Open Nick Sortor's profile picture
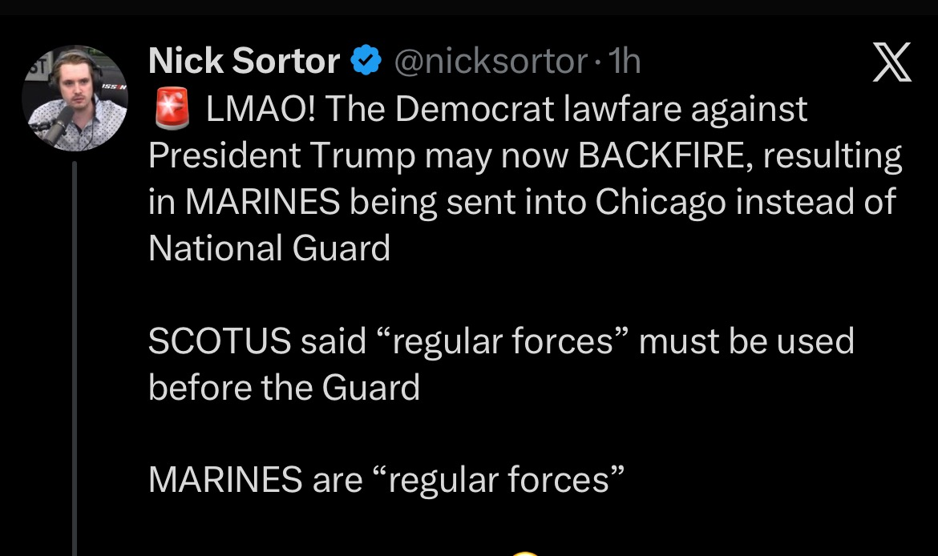938x556 pixels. (75, 98)
